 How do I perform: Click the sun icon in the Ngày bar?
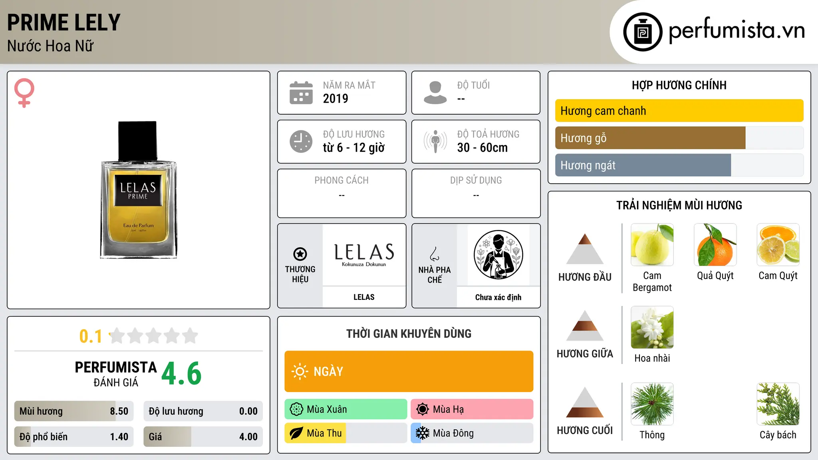300,371
